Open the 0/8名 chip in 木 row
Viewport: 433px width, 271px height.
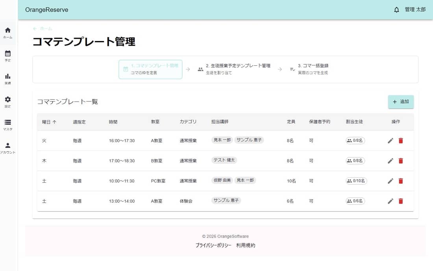point(355,161)
